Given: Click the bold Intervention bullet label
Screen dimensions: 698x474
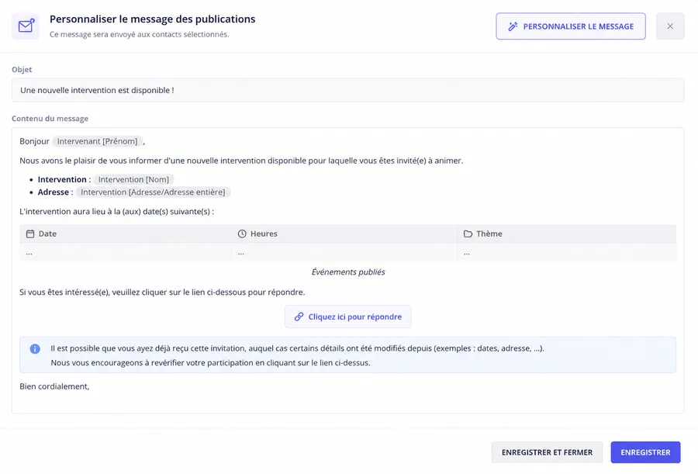Looking at the screenshot, I should point(62,179).
